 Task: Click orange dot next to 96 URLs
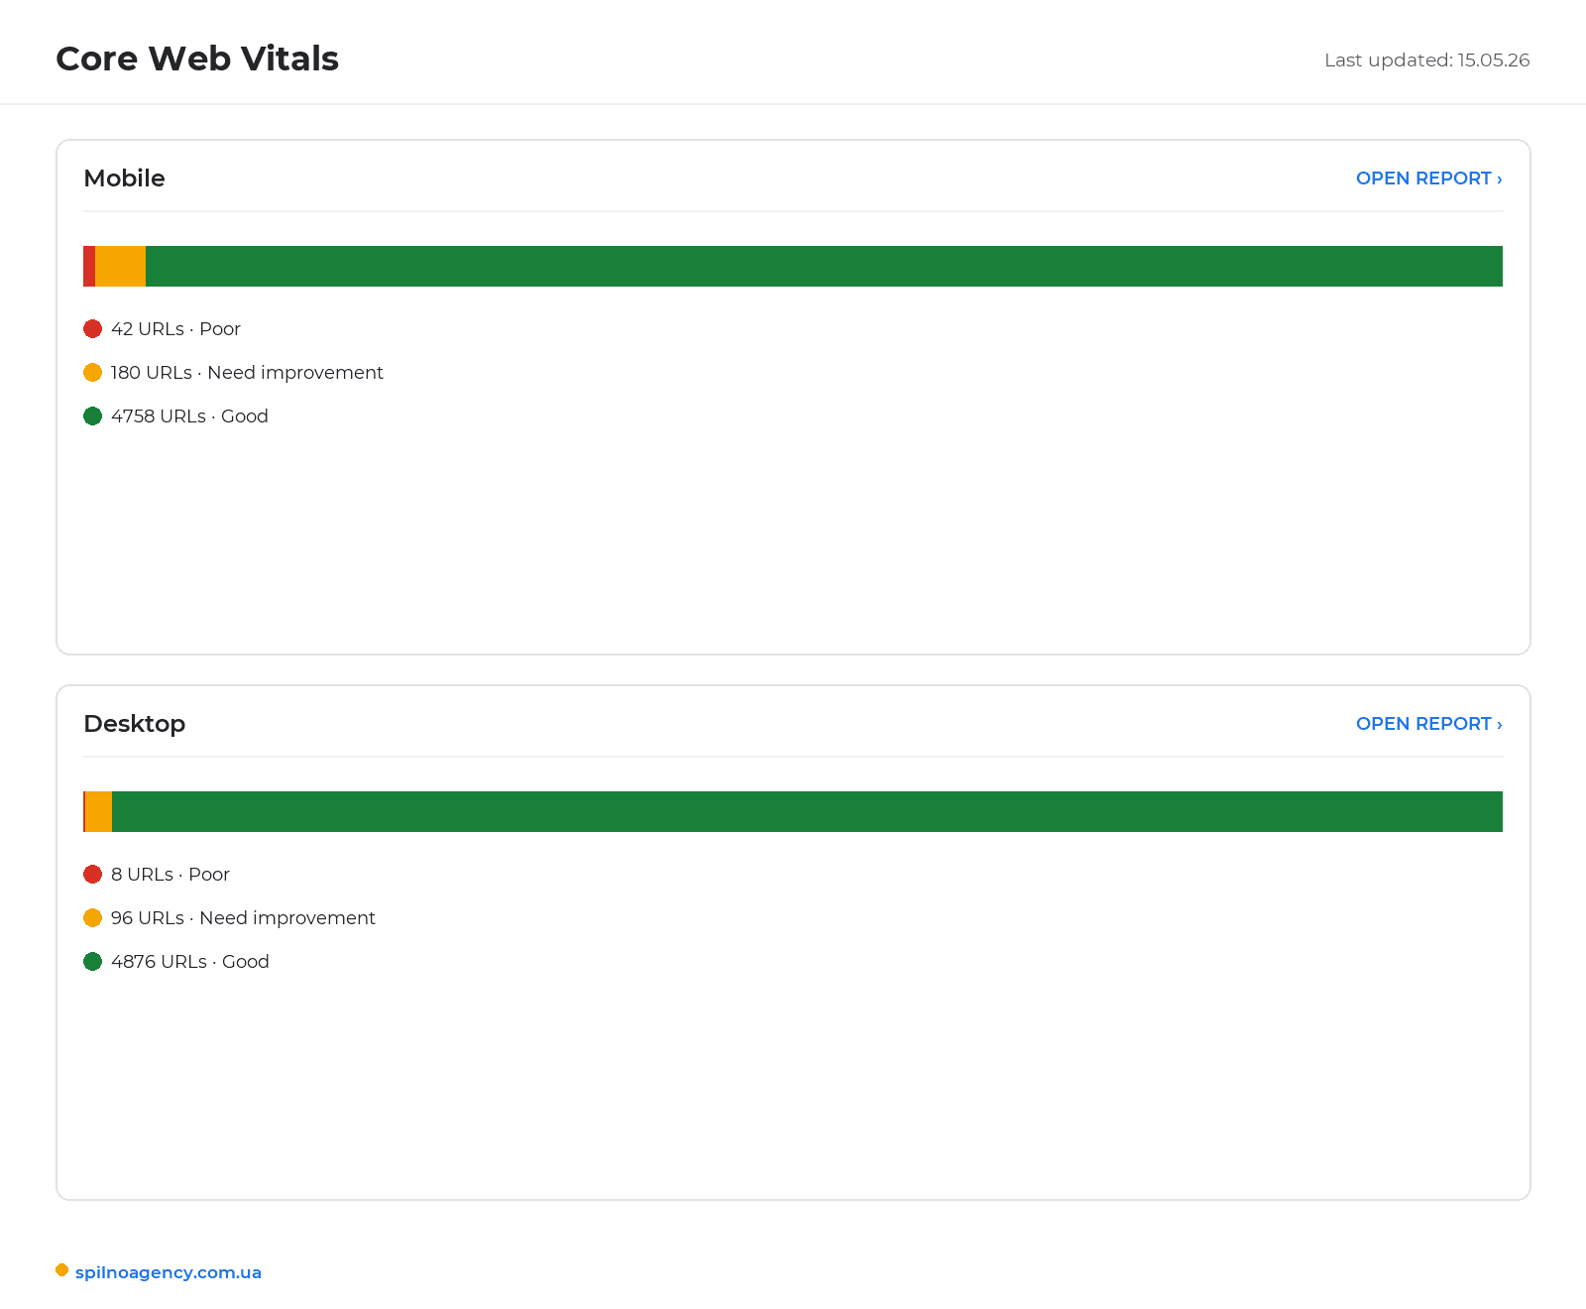pyautogui.click(x=93, y=917)
